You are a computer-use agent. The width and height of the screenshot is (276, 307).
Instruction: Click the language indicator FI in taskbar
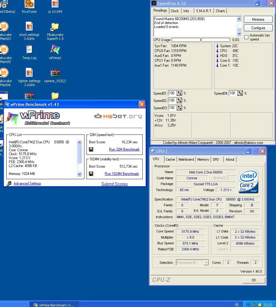coord(237,305)
